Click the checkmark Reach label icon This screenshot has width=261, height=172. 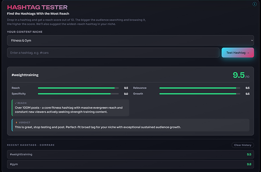tap(16, 103)
